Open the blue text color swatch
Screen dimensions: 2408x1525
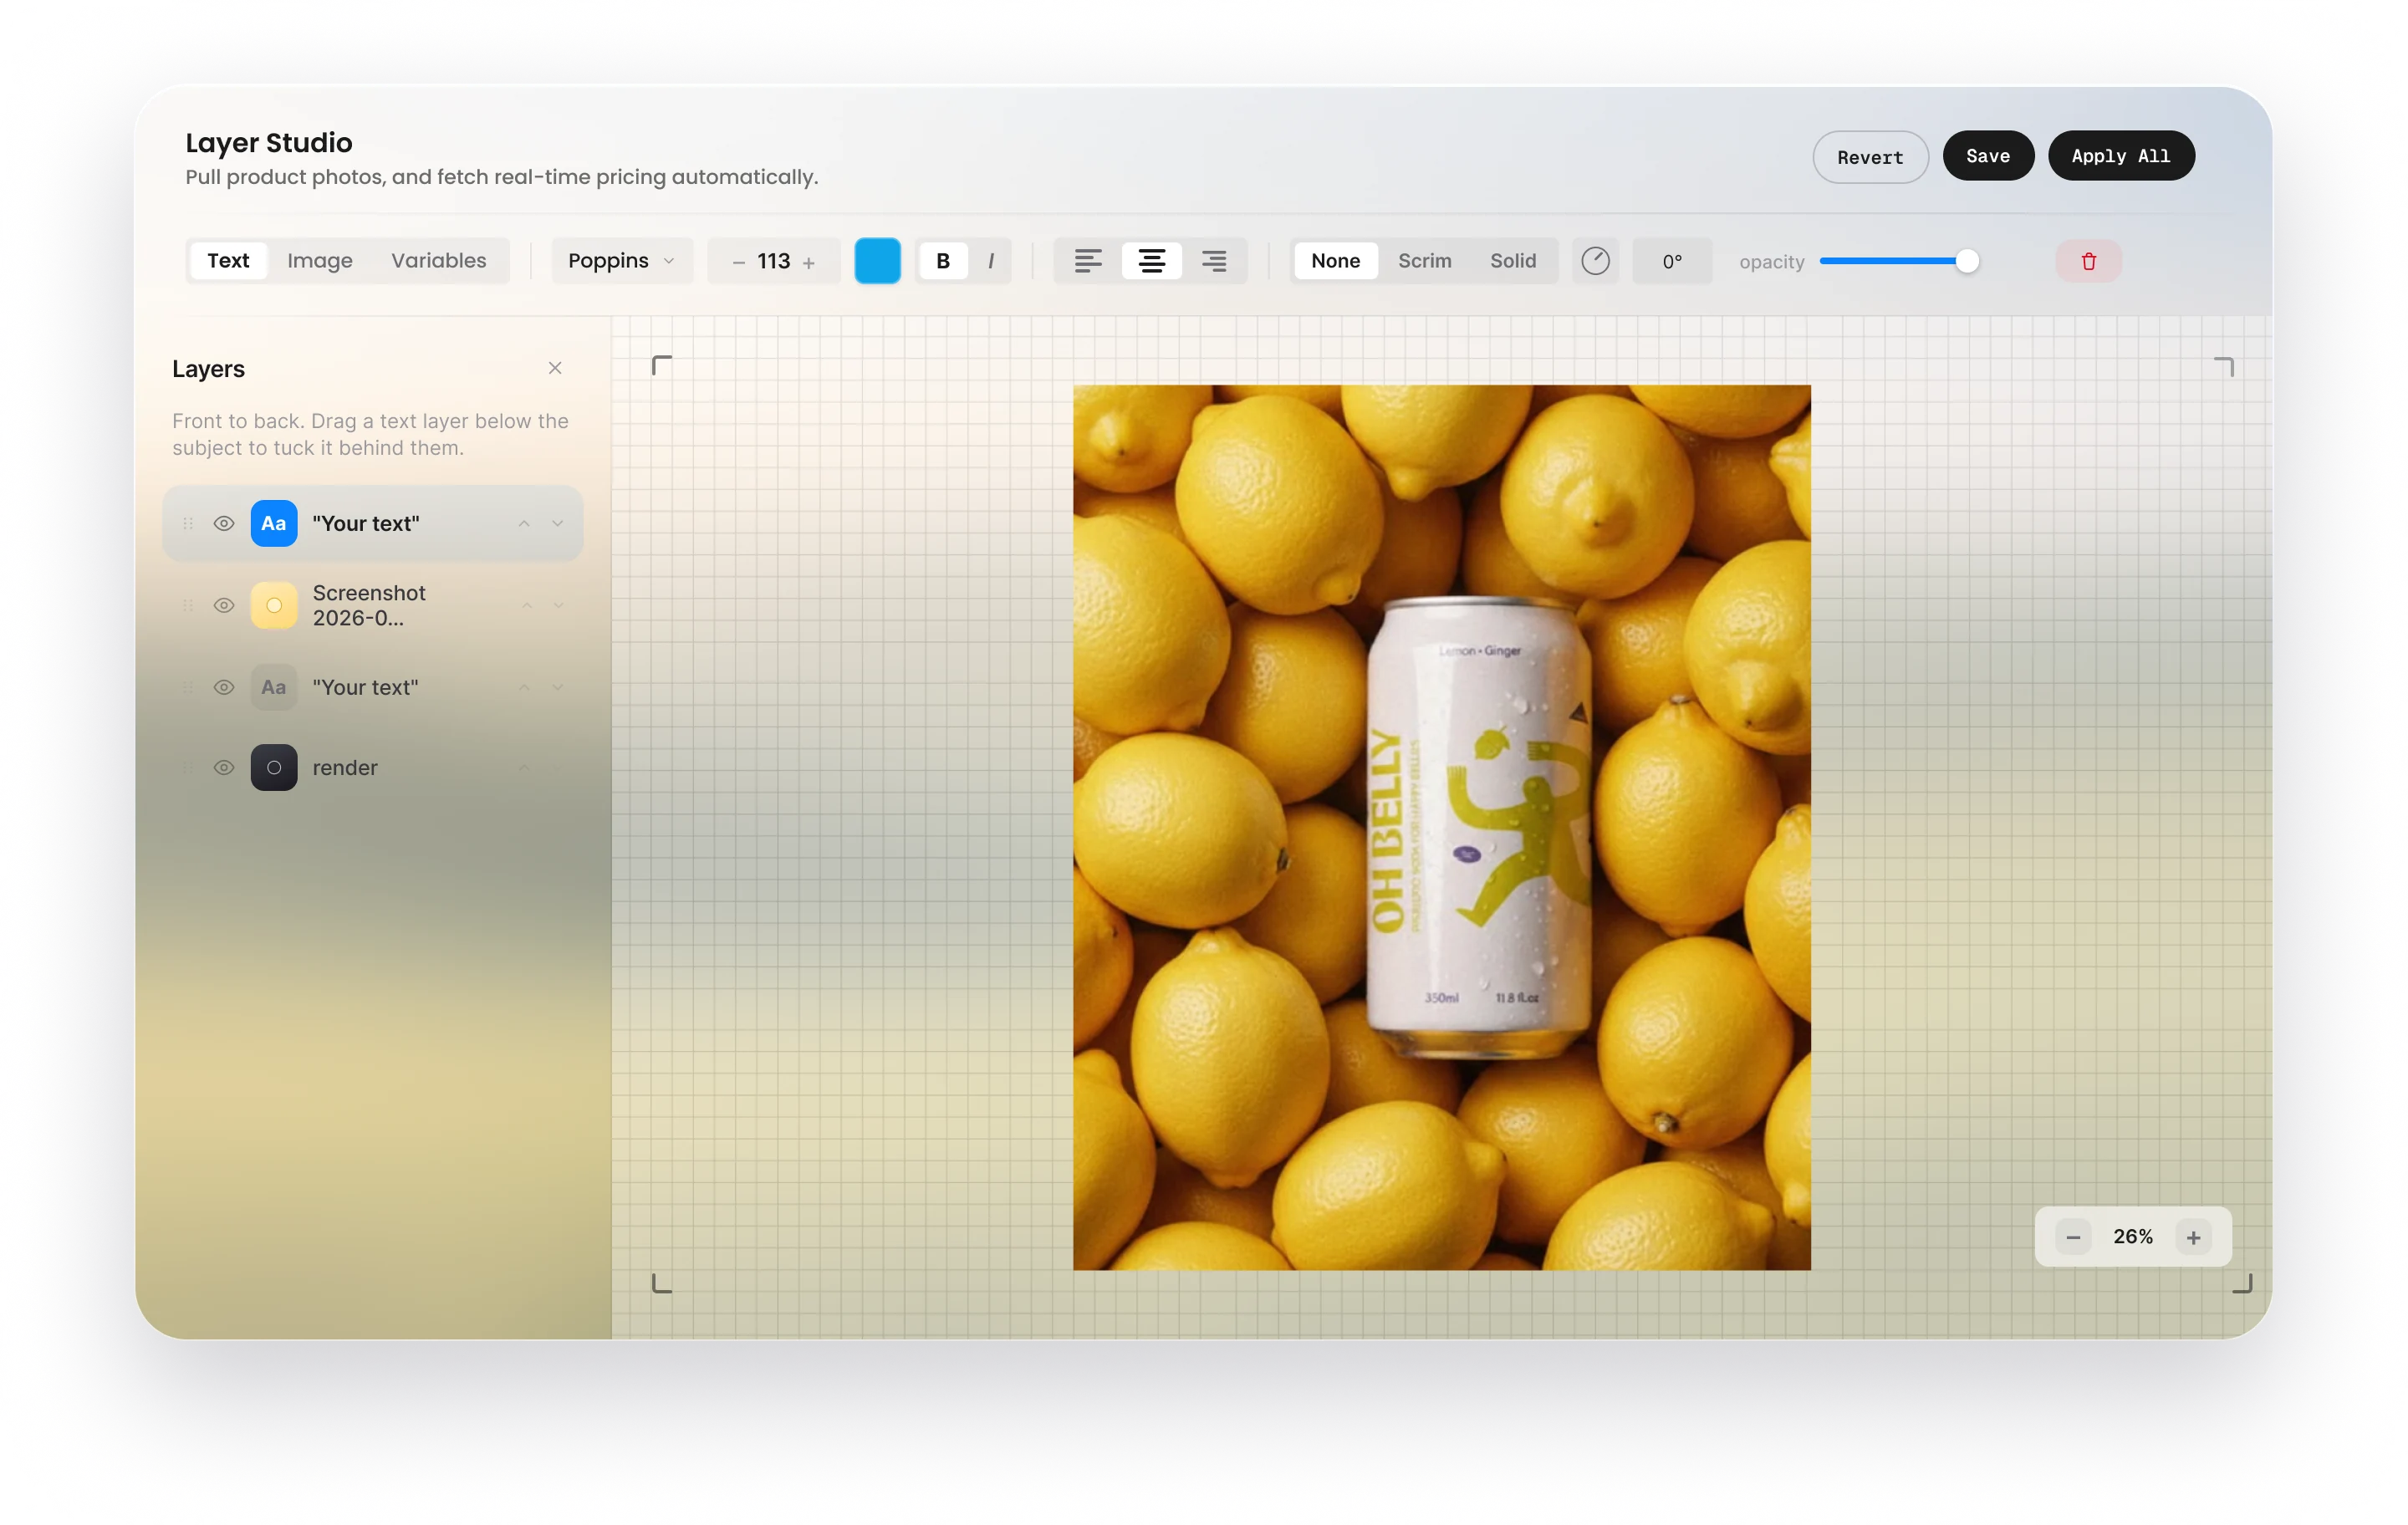tap(877, 261)
